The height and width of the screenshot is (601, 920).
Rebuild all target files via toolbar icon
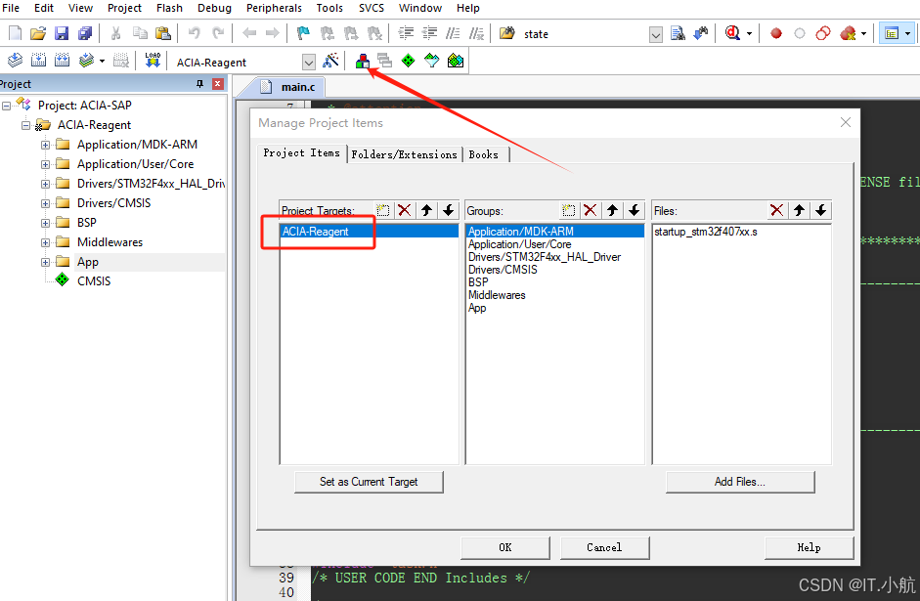click(63, 61)
